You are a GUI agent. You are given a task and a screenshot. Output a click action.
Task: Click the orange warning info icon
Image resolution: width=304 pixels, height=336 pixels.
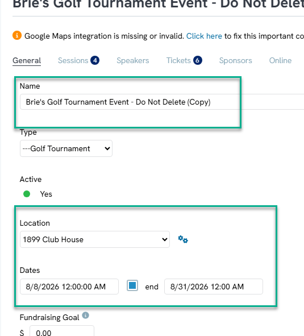point(17,35)
